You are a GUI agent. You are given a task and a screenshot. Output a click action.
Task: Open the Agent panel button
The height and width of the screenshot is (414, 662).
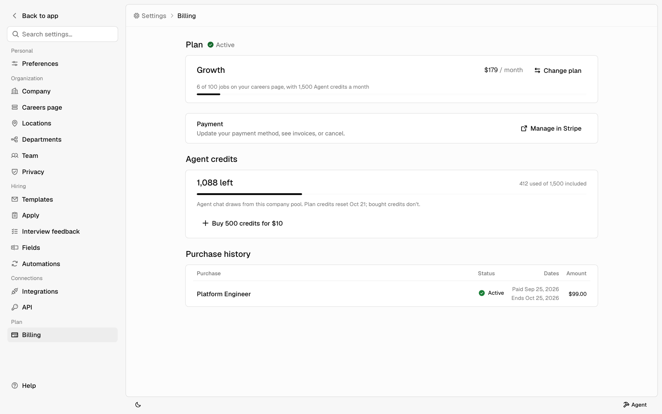point(635,405)
